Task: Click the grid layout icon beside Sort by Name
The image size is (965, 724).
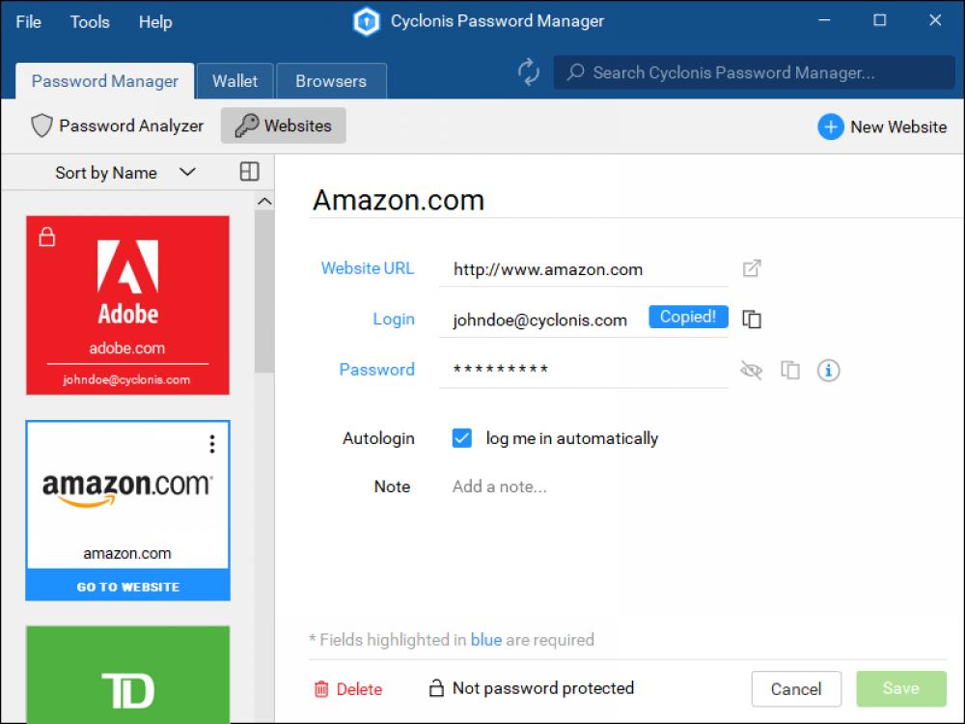Action: [249, 171]
